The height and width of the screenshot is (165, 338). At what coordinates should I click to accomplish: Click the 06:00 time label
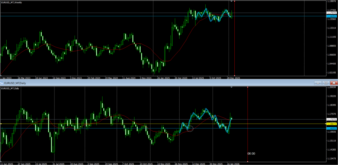(251, 154)
